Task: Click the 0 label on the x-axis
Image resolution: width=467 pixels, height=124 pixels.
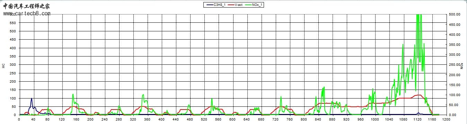Action: (x=19, y=120)
